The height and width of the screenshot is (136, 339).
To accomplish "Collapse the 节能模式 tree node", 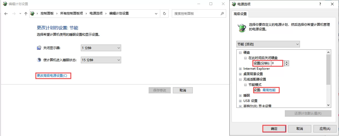I will tap(245, 85).
